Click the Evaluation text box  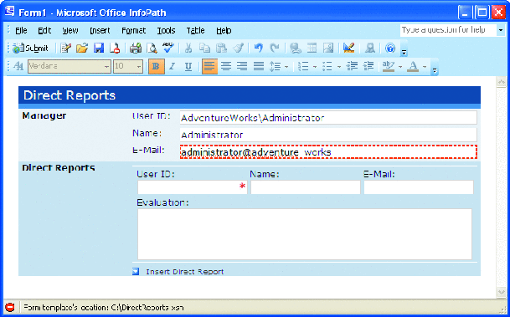pyautogui.click(x=305, y=234)
